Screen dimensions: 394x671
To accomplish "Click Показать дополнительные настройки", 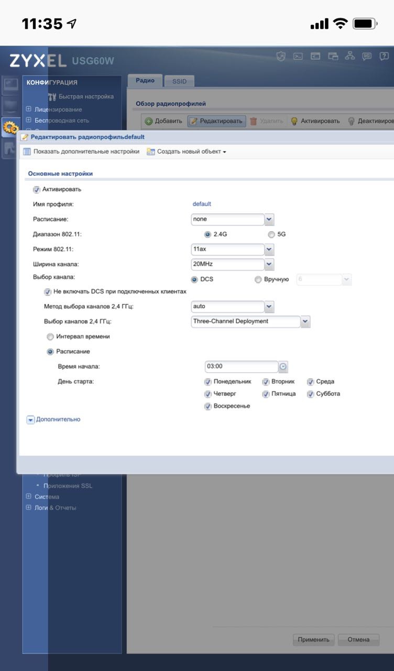I will tap(81, 151).
